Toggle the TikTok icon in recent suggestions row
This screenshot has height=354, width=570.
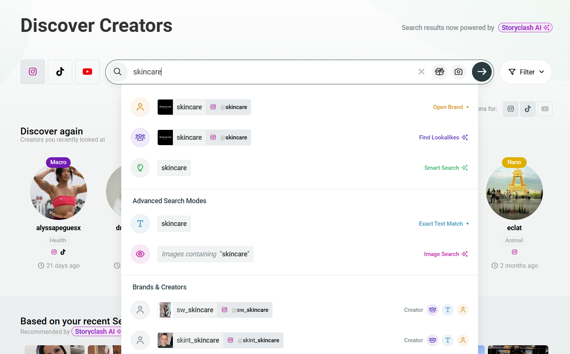click(x=527, y=109)
